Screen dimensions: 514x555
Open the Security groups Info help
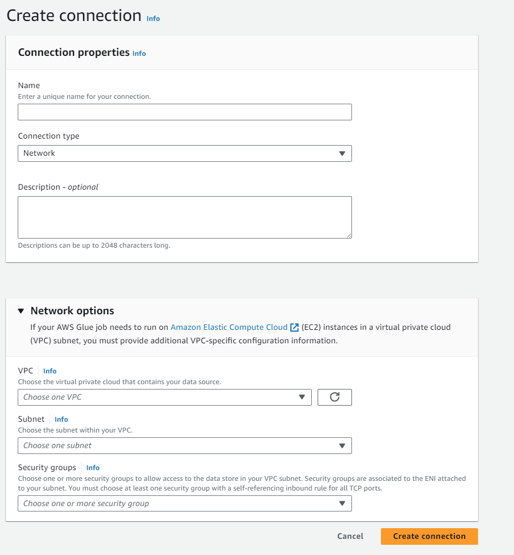[x=93, y=467]
